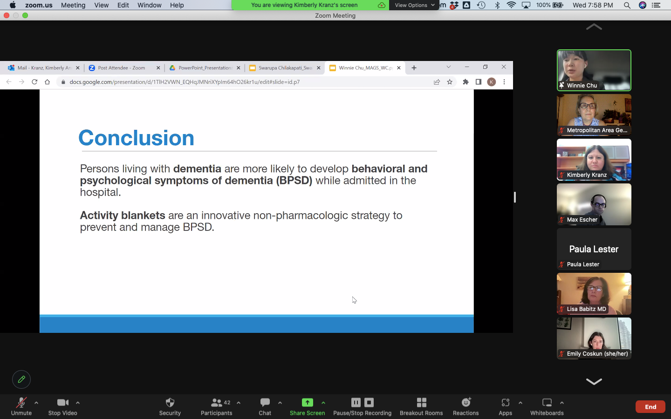Go back in the shared browser
The width and height of the screenshot is (671, 419).
pyautogui.click(x=9, y=82)
